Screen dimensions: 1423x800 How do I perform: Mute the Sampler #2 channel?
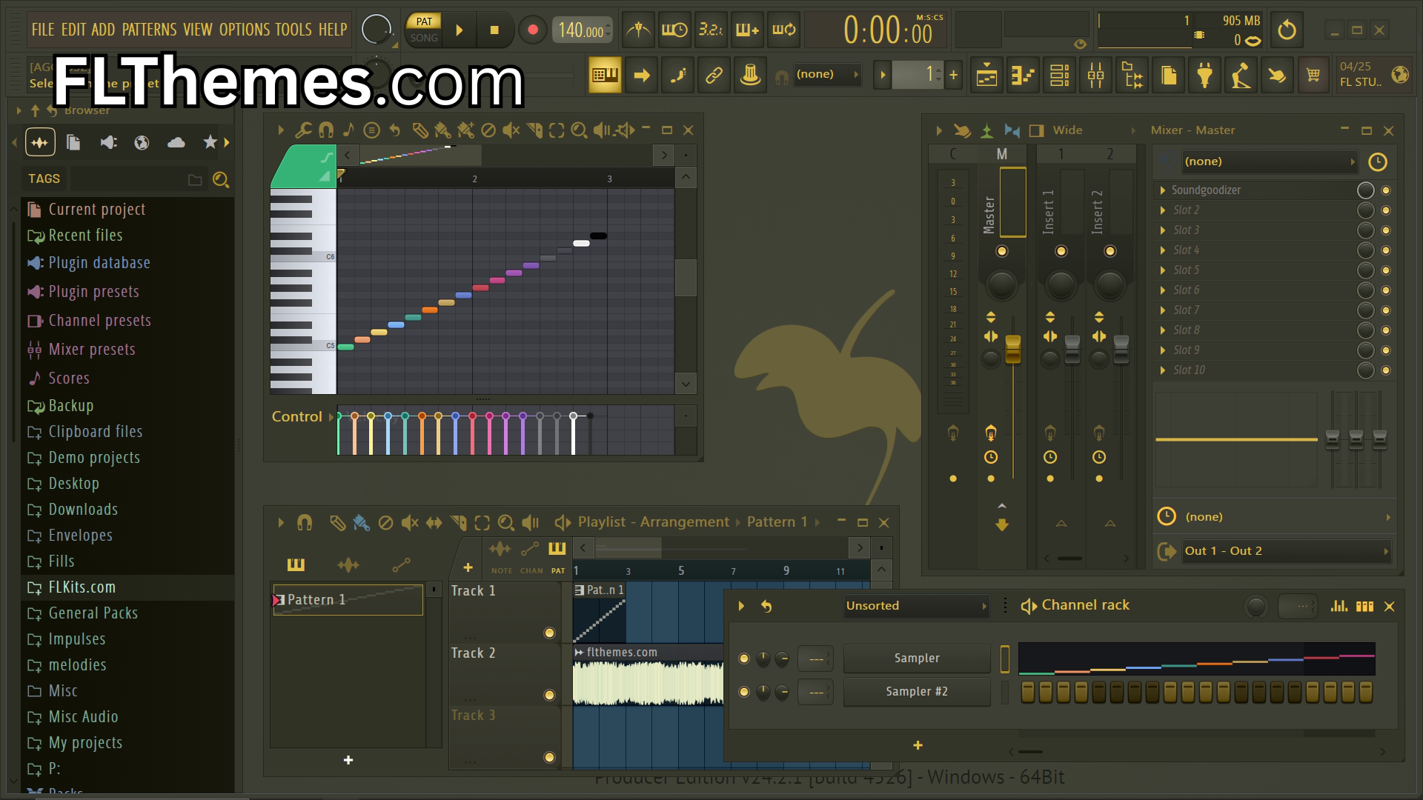point(744,692)
